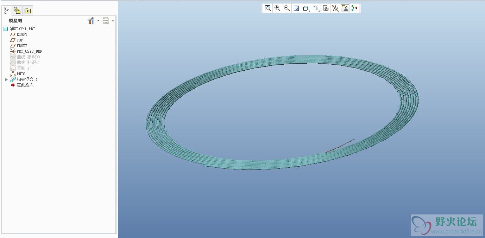This screenshot has height=238, width=485.
Task: Select the RIGHT datum plane
Action: (x=19, y=34)
